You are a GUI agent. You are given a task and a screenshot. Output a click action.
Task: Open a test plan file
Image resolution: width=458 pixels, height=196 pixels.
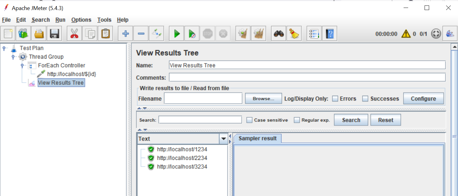point(39,33)
